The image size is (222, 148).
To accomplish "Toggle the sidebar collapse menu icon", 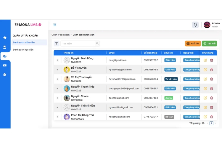I will (x=55, y=25).
